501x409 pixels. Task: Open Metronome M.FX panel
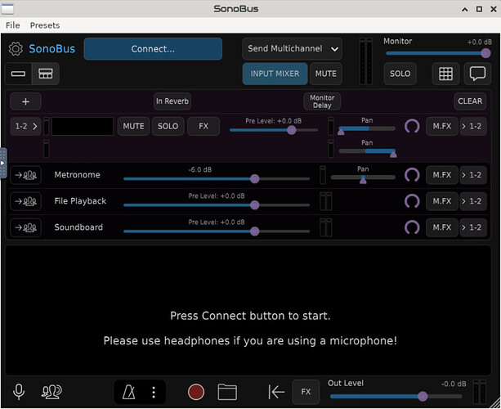coord(442,175)
